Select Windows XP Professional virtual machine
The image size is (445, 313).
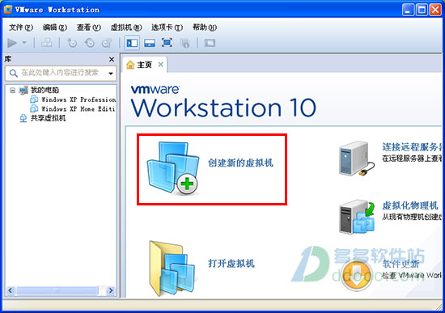pyautogui.click(x=78, y=99)
